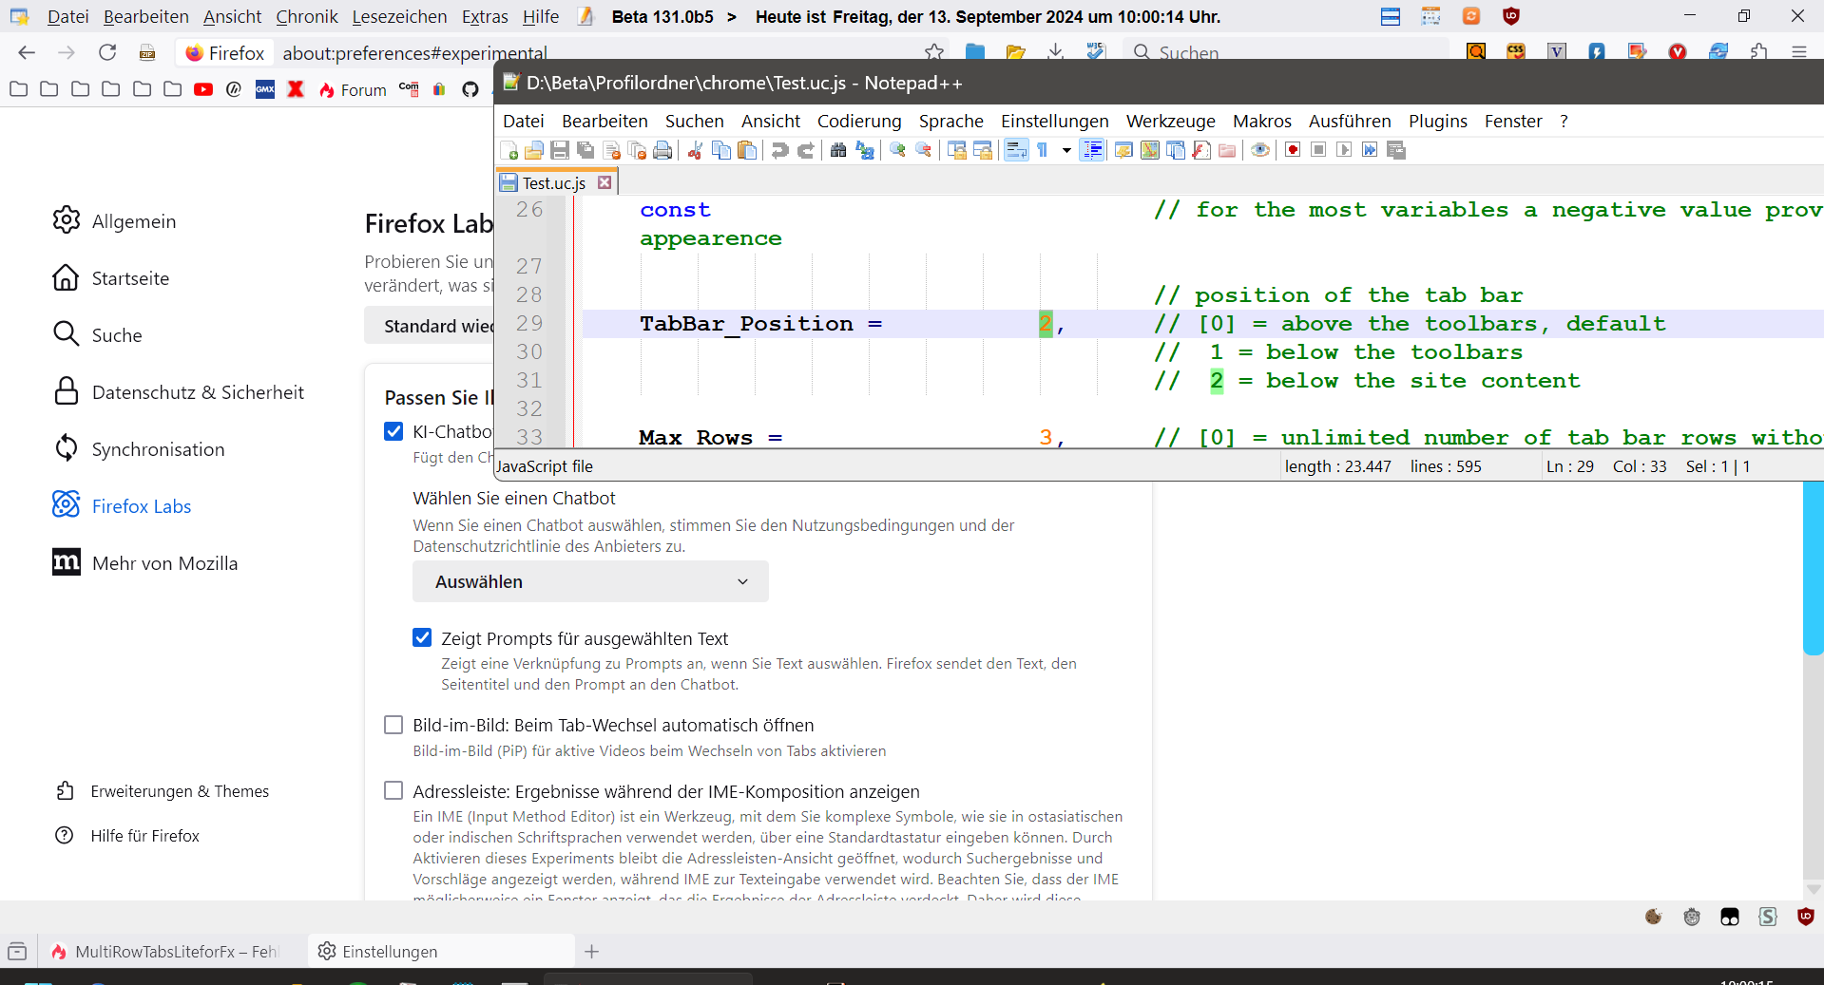Click the Cut scissors icon
The image size is (1824, 985).
click(x=695, y=150)
